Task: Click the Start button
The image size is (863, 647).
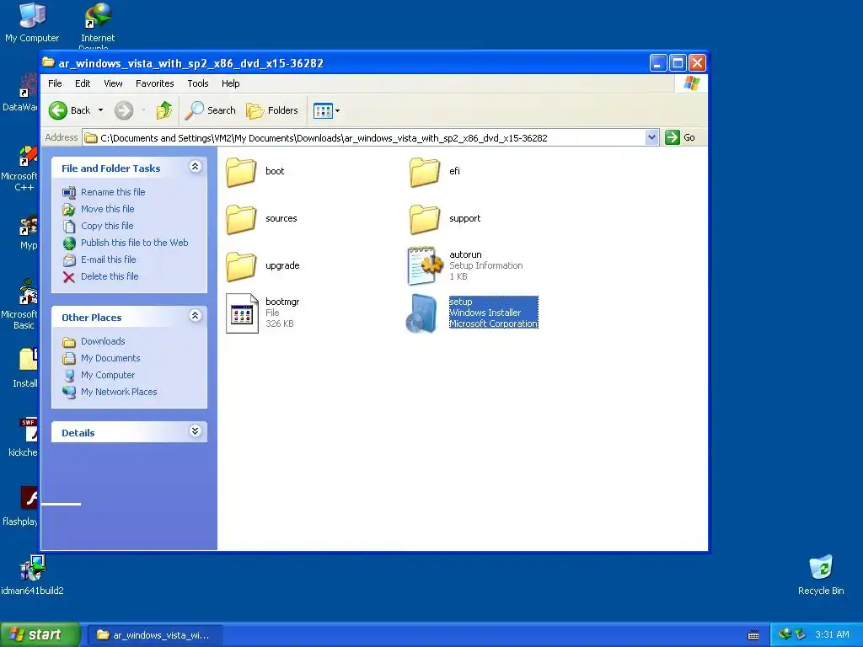Action: tap(40, 635)
